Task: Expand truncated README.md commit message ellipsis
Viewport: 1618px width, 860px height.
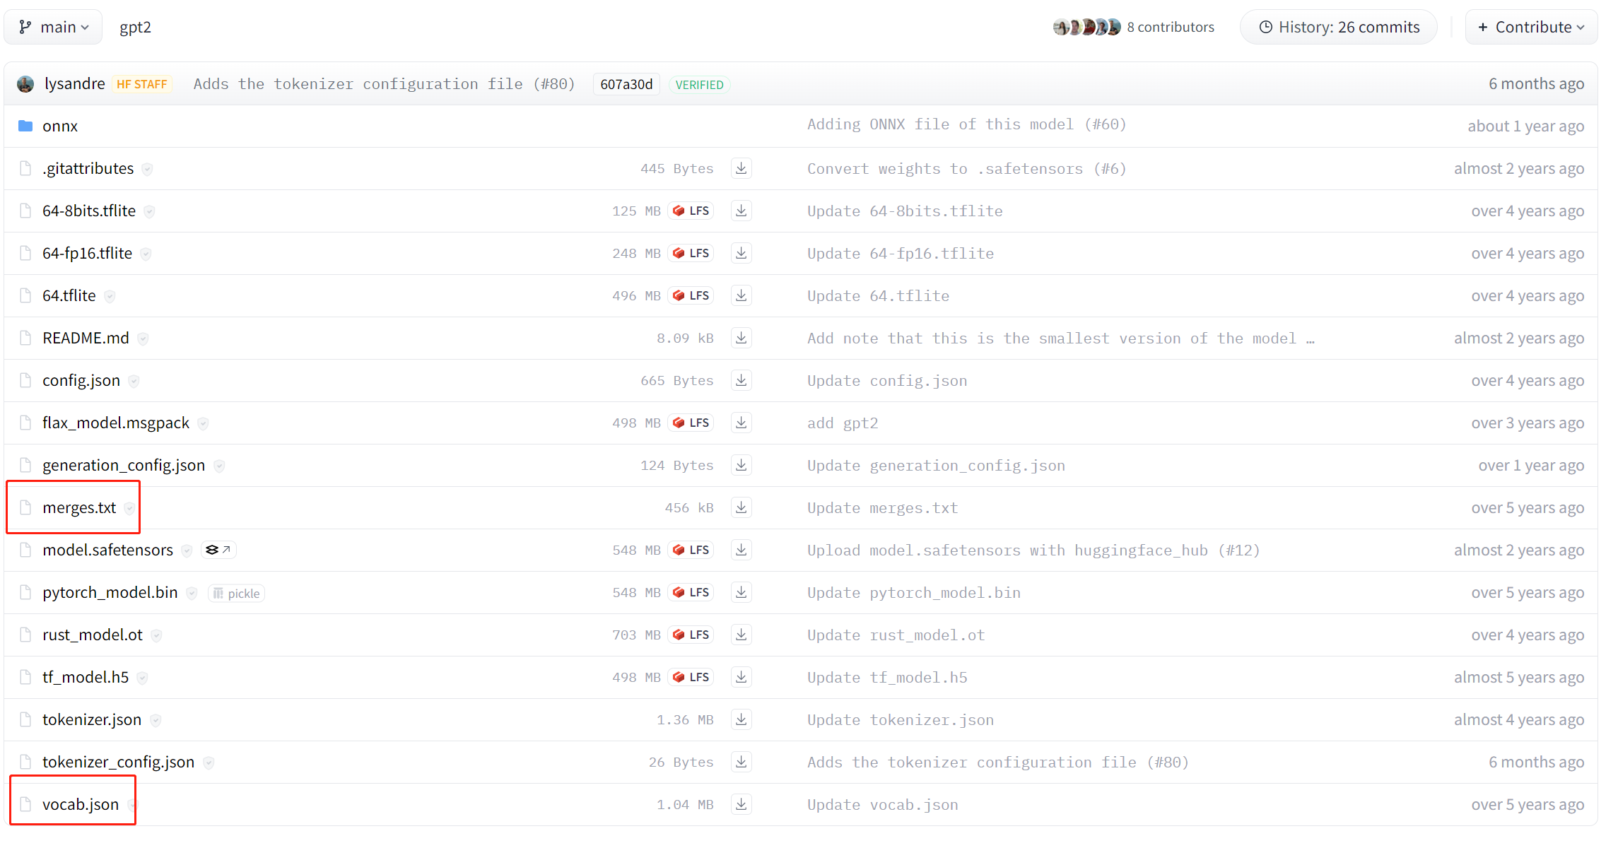Action: pos(1311,338)
